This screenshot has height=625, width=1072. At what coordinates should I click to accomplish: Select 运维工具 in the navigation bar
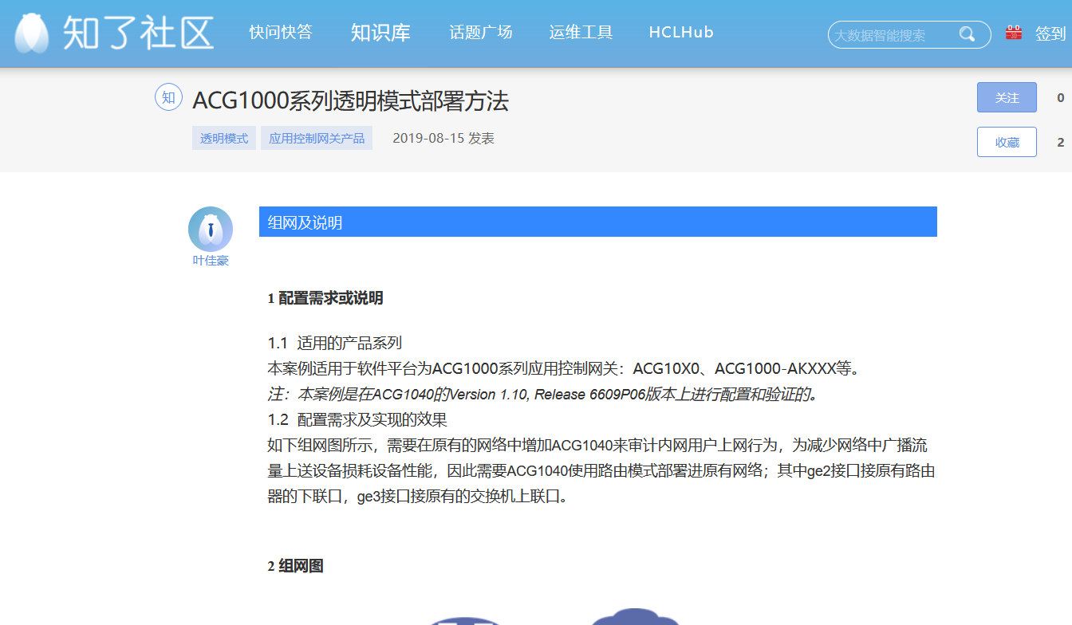click(x=581, y=33)
